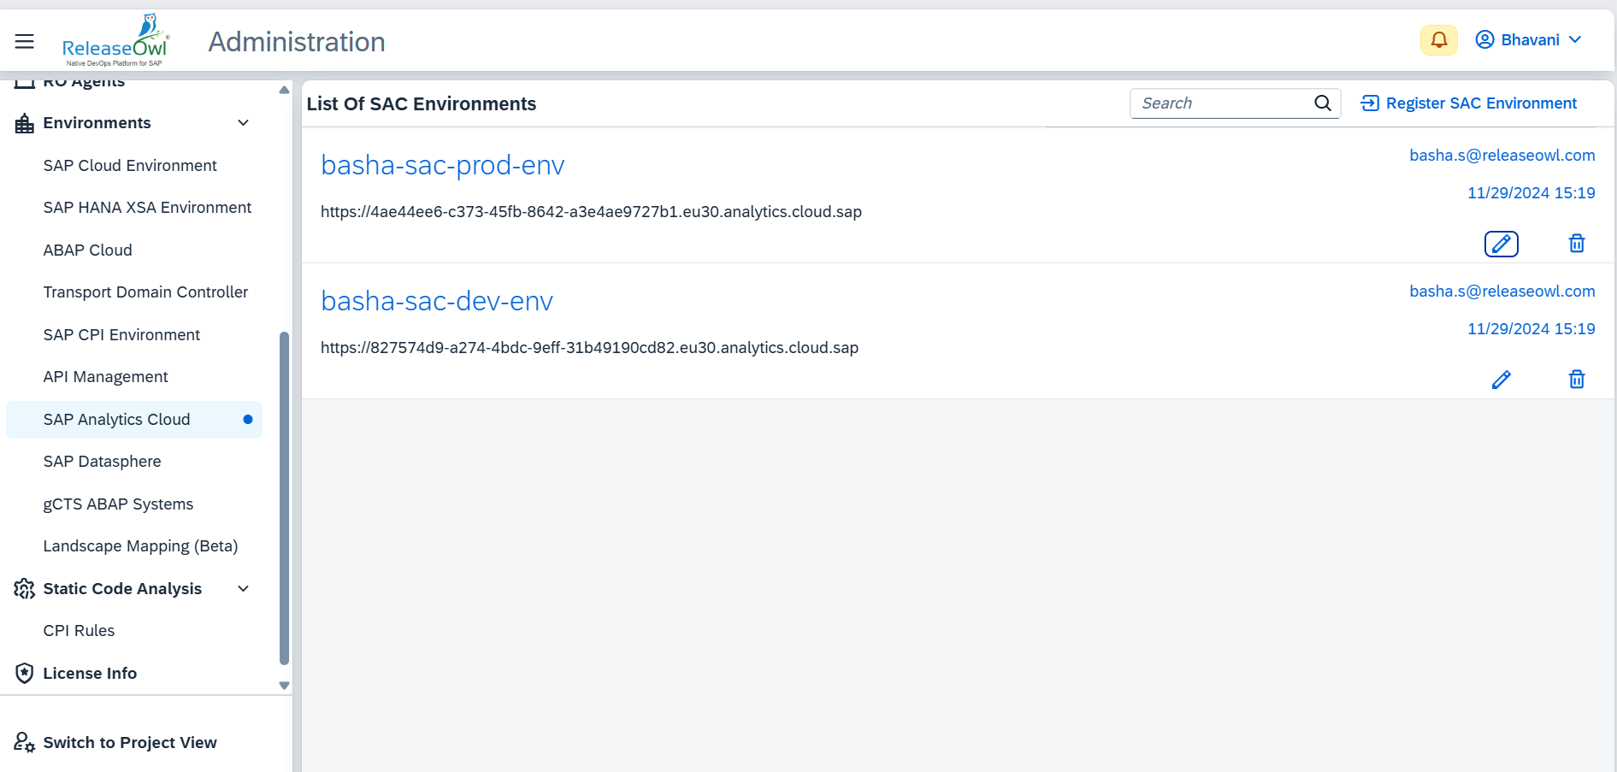Viewport: 1617px width, 772px height.
Task: Edit the basha-sac-prod-env environment
Action: 1501,244
